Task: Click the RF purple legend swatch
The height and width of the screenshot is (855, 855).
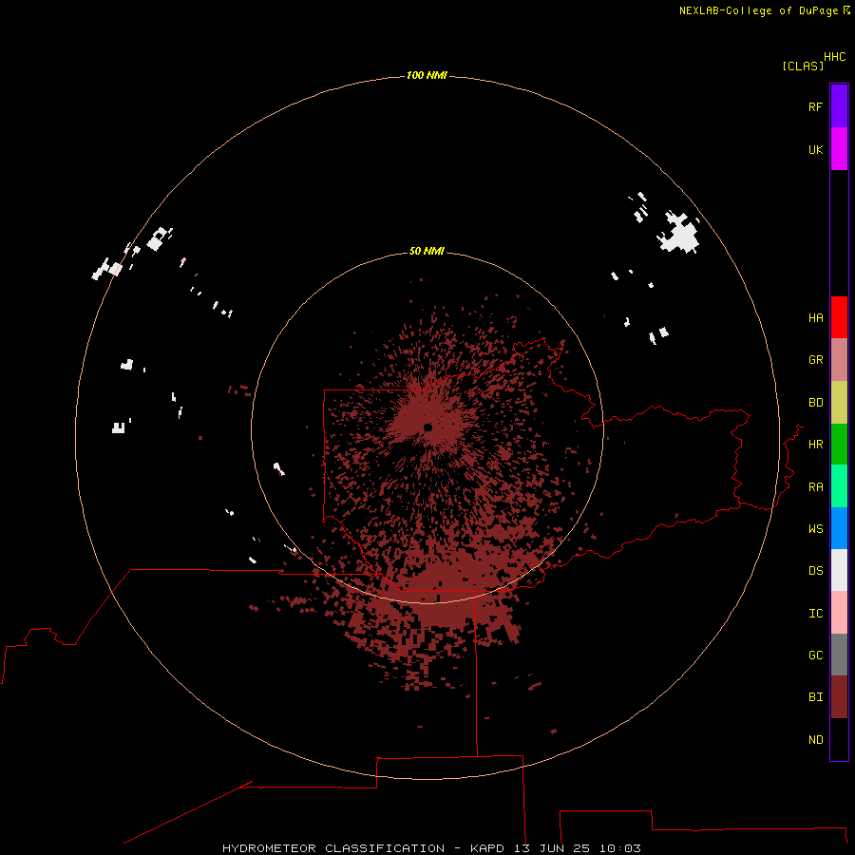Action: pyautogui.click(x=839, y=106)
